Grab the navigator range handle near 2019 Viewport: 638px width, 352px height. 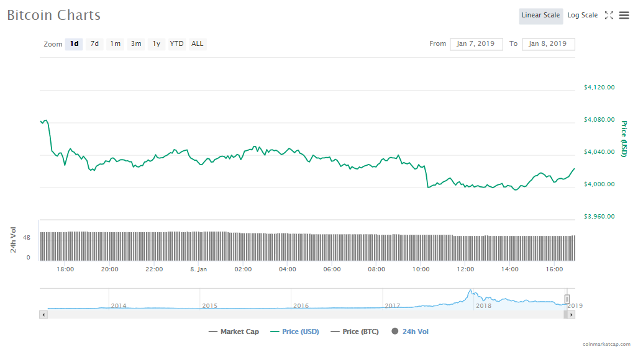567,299
